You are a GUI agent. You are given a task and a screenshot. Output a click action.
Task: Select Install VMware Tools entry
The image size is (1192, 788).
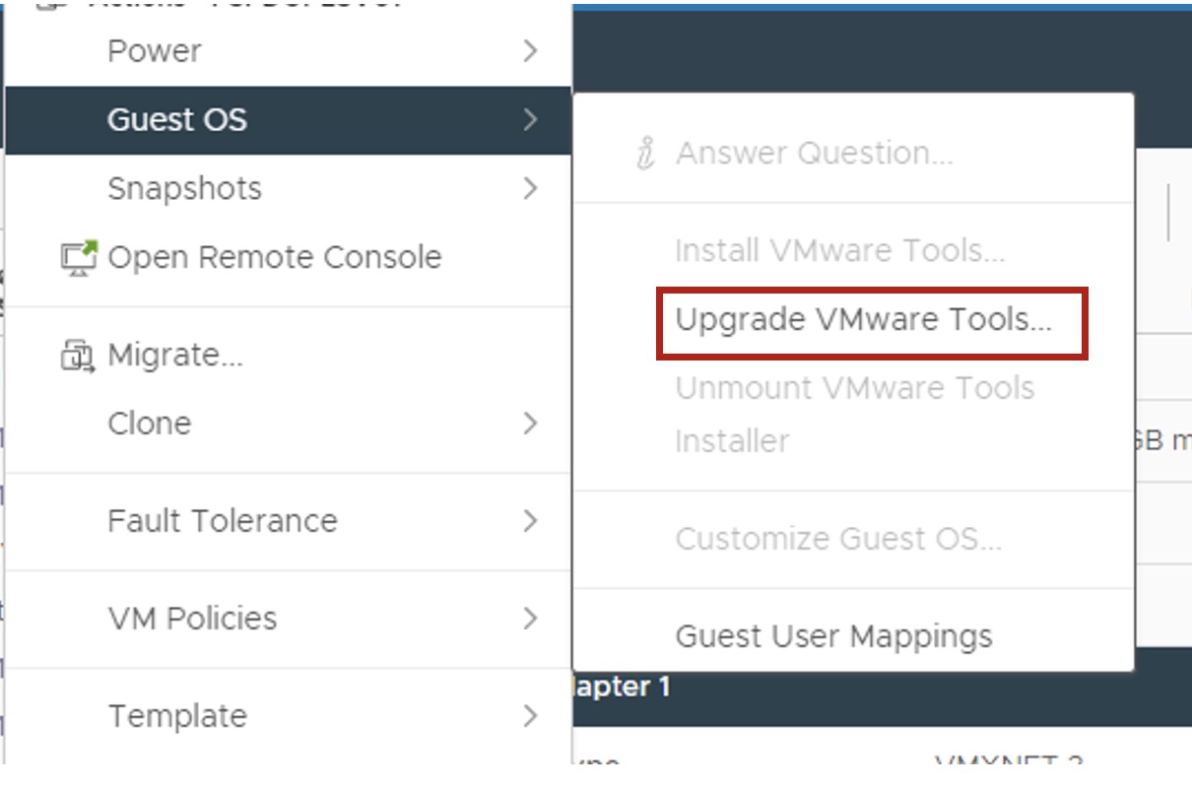(839, 251)
